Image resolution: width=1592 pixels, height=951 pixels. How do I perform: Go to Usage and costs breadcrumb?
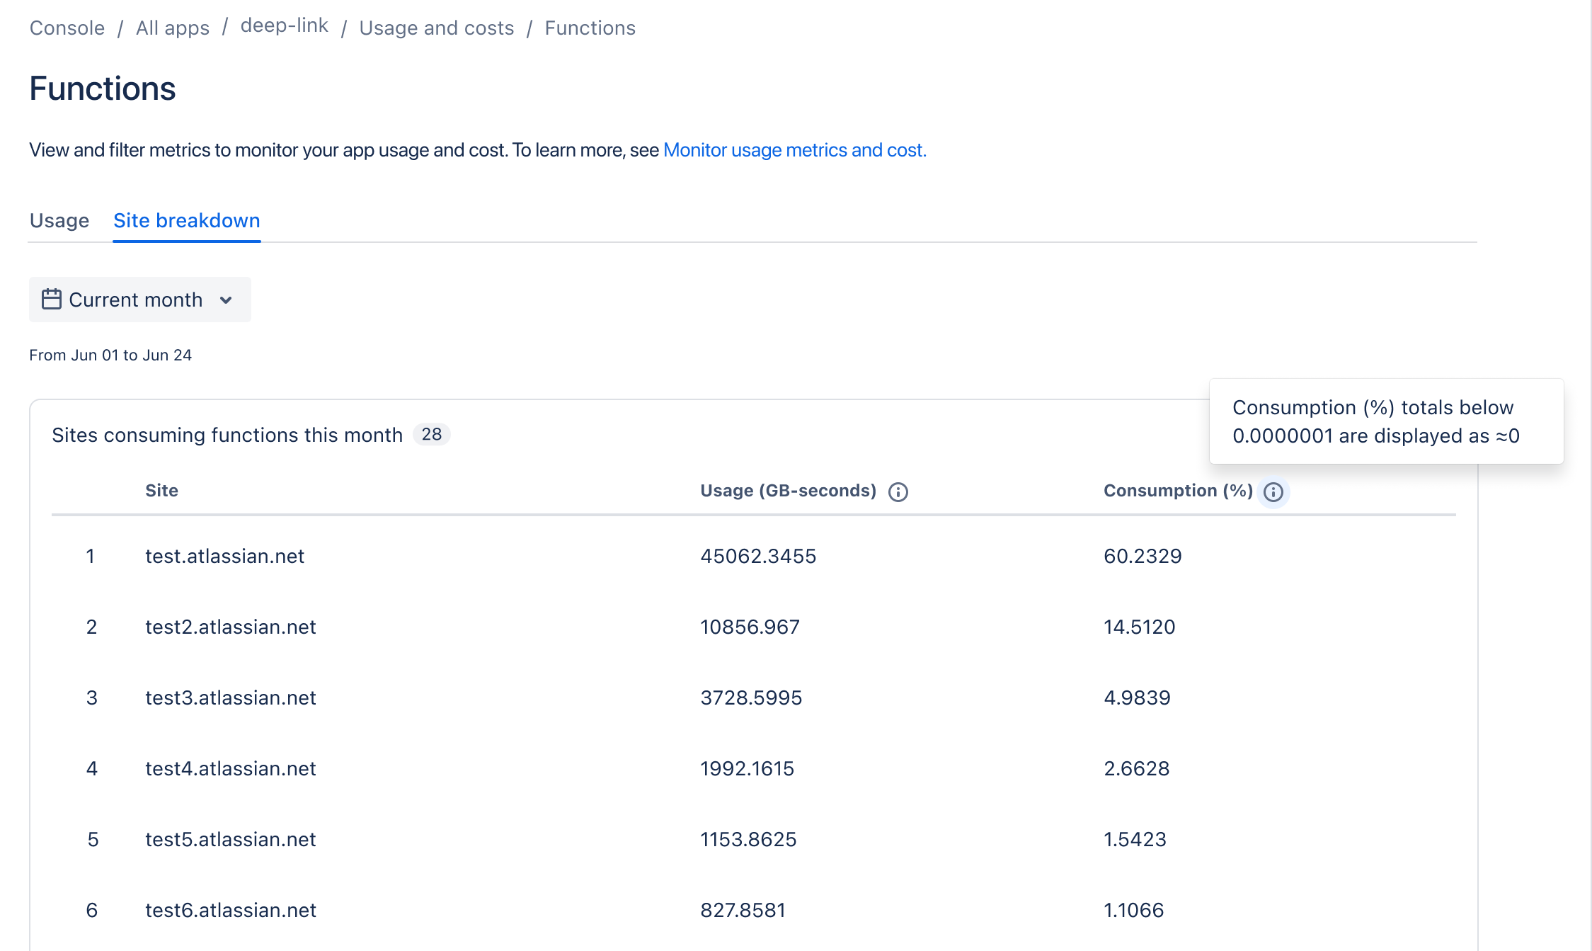436,28
